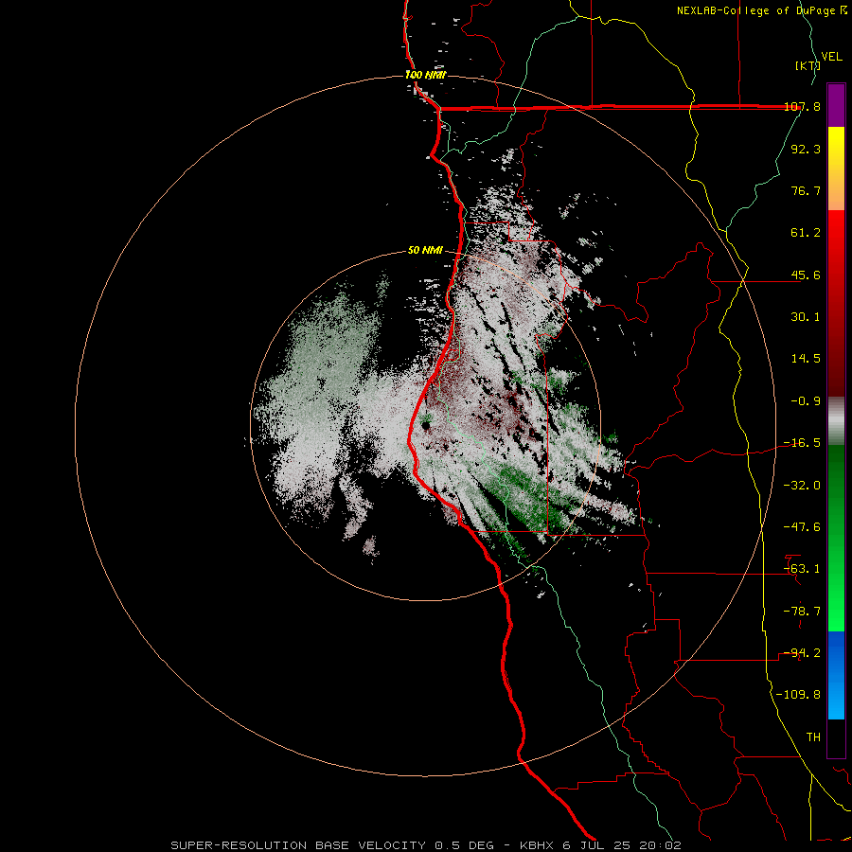
Task: Click the -94.2 velocity scale value
Action: (x=802, y=653)
